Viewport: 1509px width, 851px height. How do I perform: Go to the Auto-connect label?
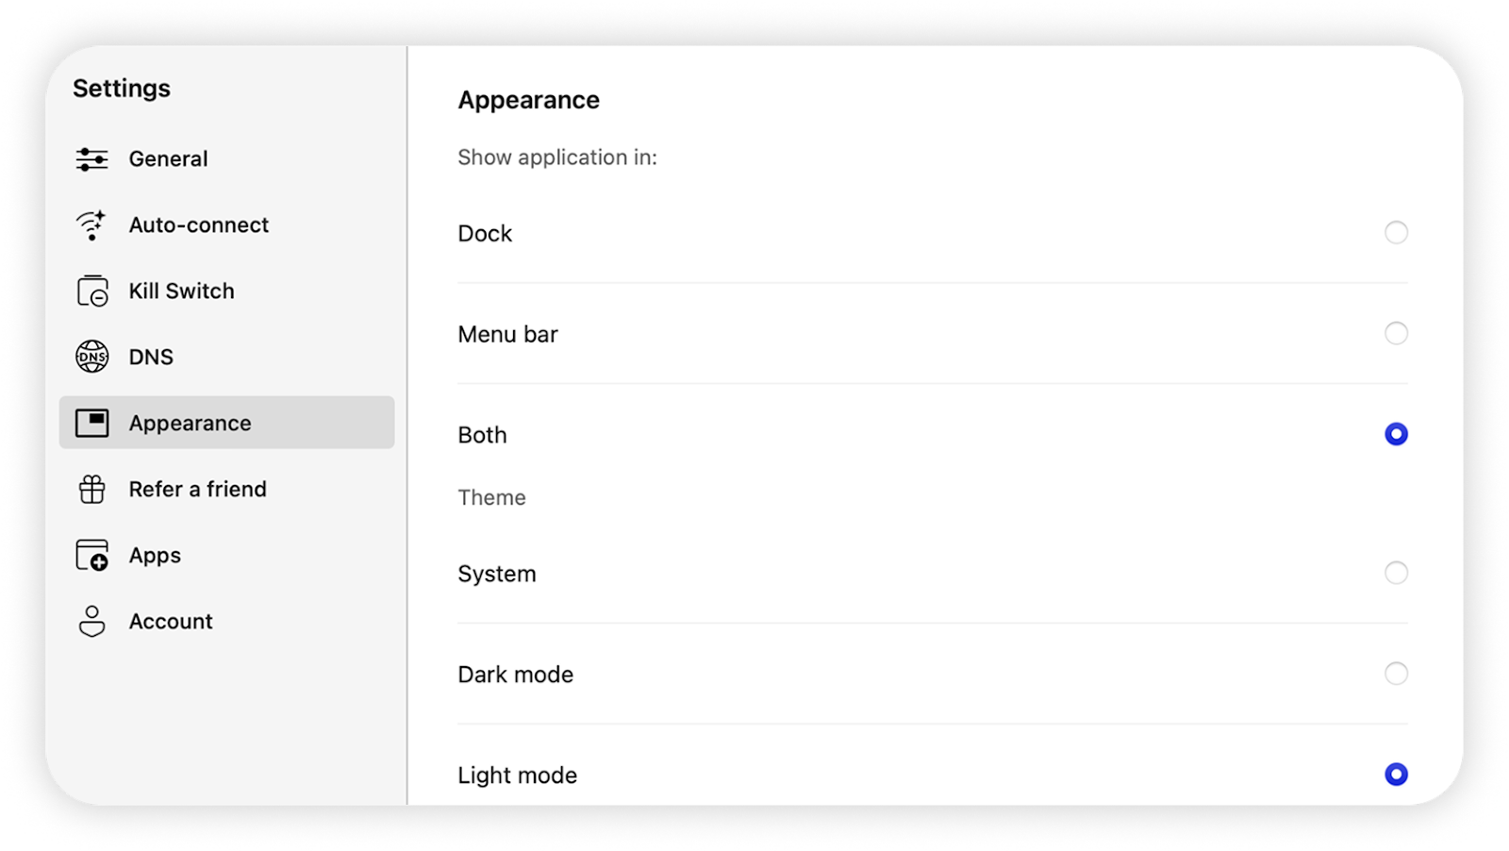pyautogui.click(x=199, y=225)
